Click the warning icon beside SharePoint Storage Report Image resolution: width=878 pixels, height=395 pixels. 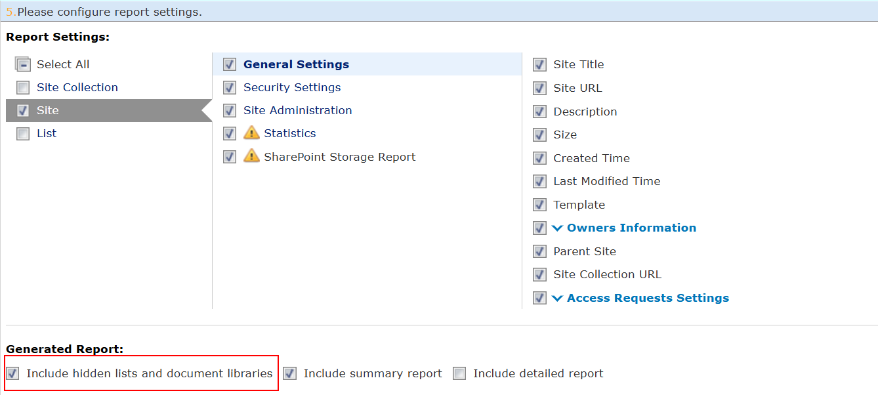point(253,157)
